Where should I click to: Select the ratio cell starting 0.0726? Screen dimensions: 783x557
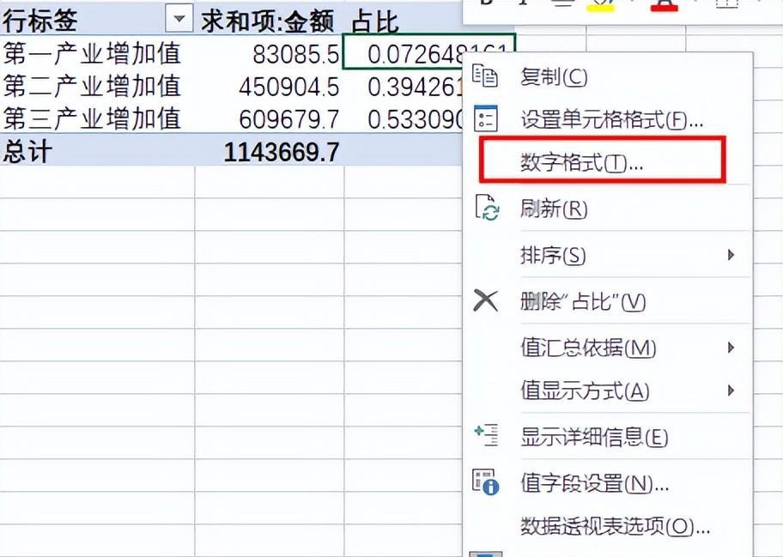tap(428, 51)
